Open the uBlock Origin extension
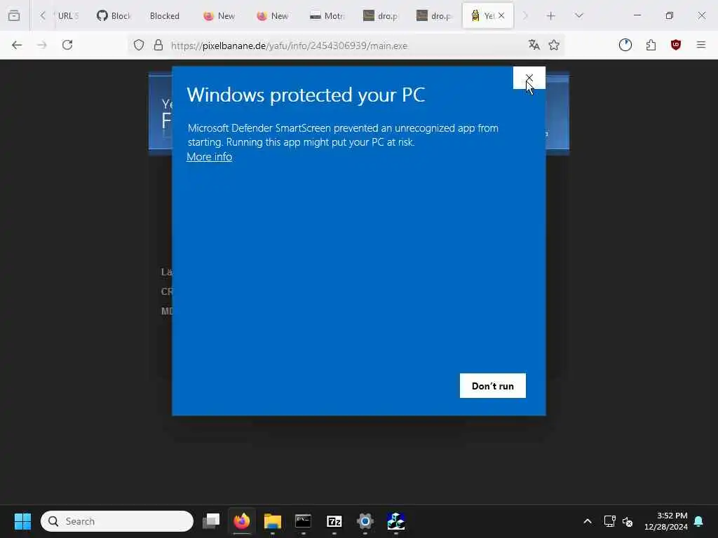Image resolution: width=718 pixels, height=538 pixels. 676,45
